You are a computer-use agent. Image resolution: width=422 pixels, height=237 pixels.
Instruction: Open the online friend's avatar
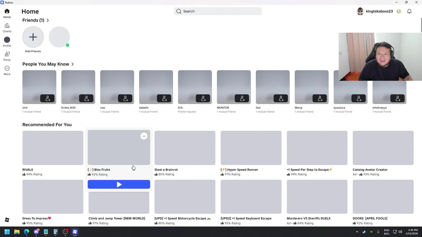59,37
